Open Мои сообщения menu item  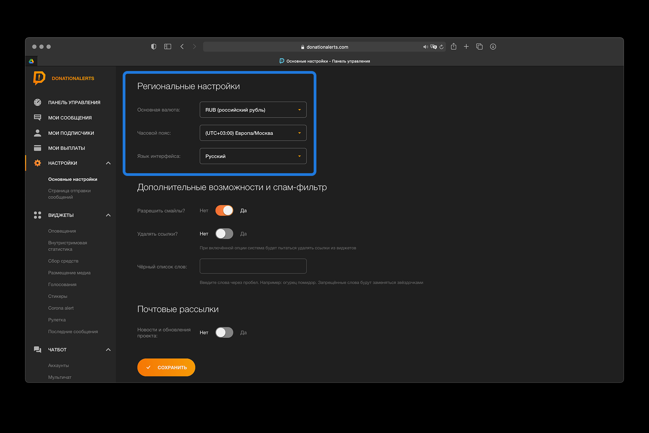point(70,118)
